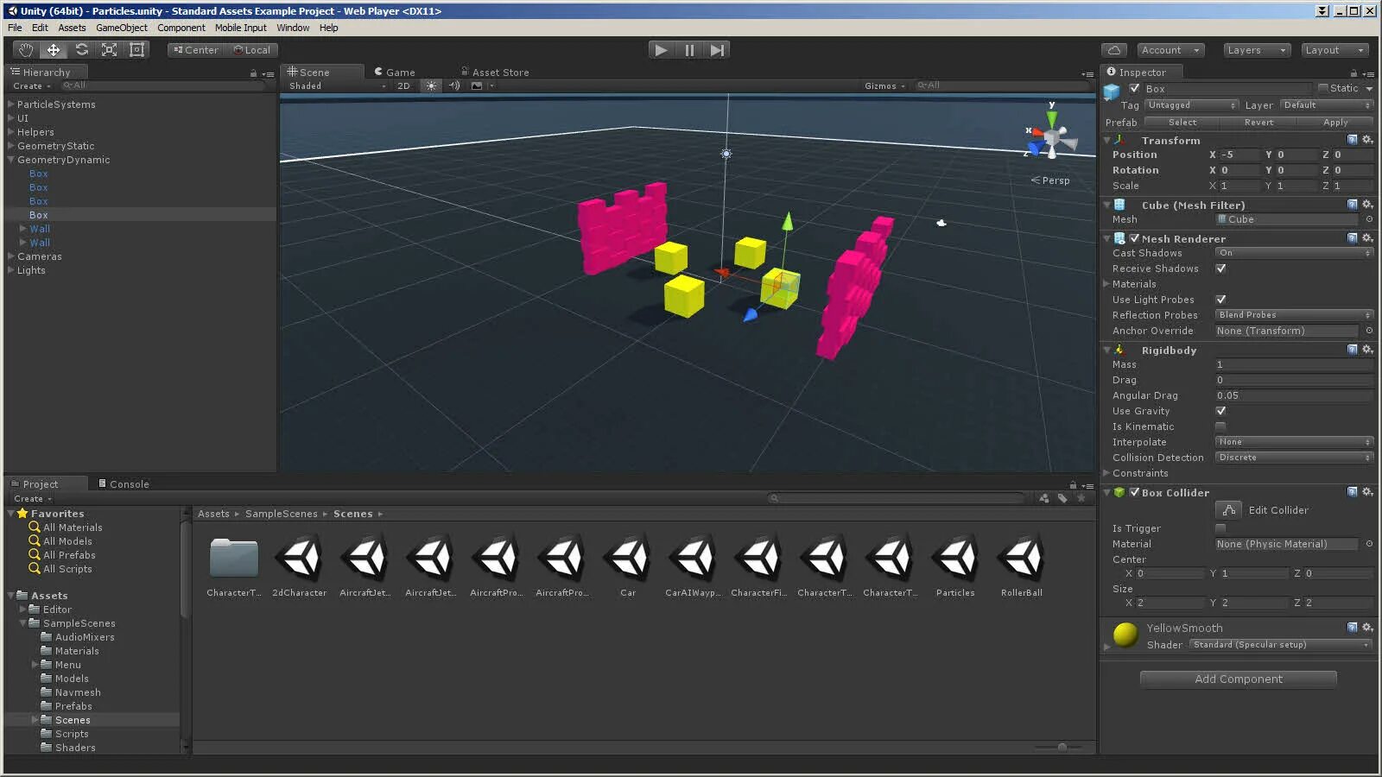Click the YellowSmooth material sphere preview

tap(1125, 635)
